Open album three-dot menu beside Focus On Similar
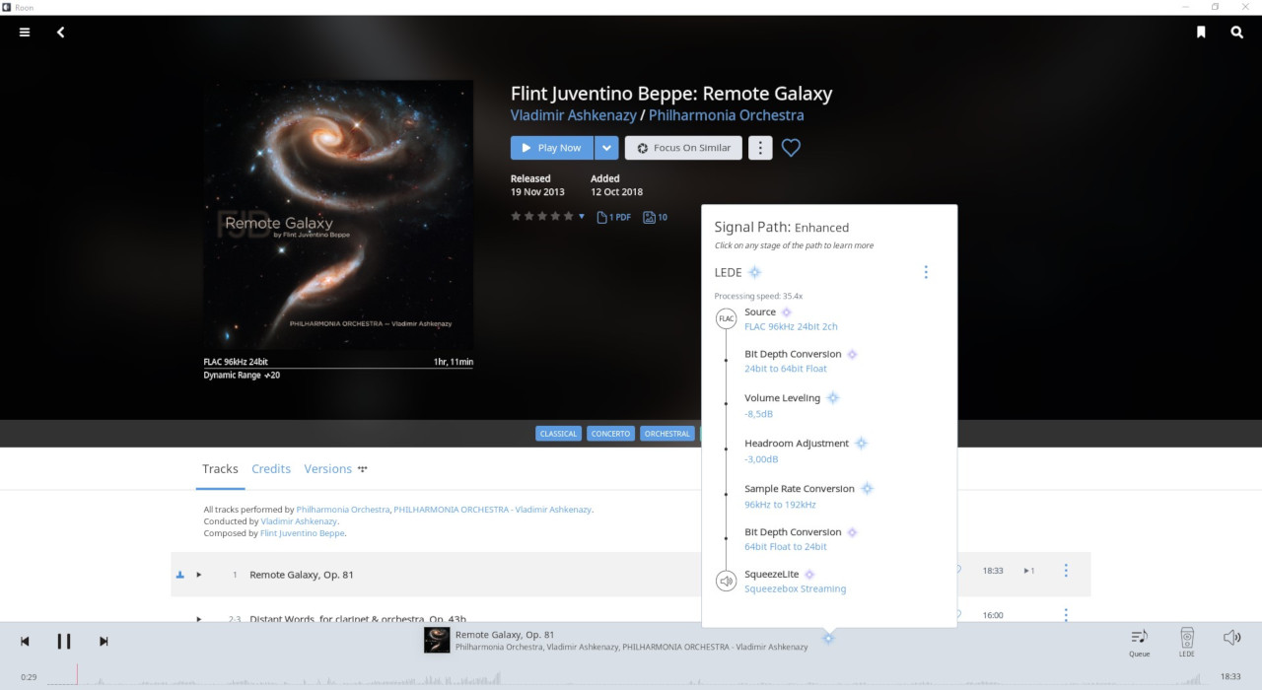Viewport: 1262px width, 690px height. coord(760,148)
